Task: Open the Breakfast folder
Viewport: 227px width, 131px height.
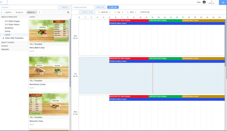Action: click(9, 28)
